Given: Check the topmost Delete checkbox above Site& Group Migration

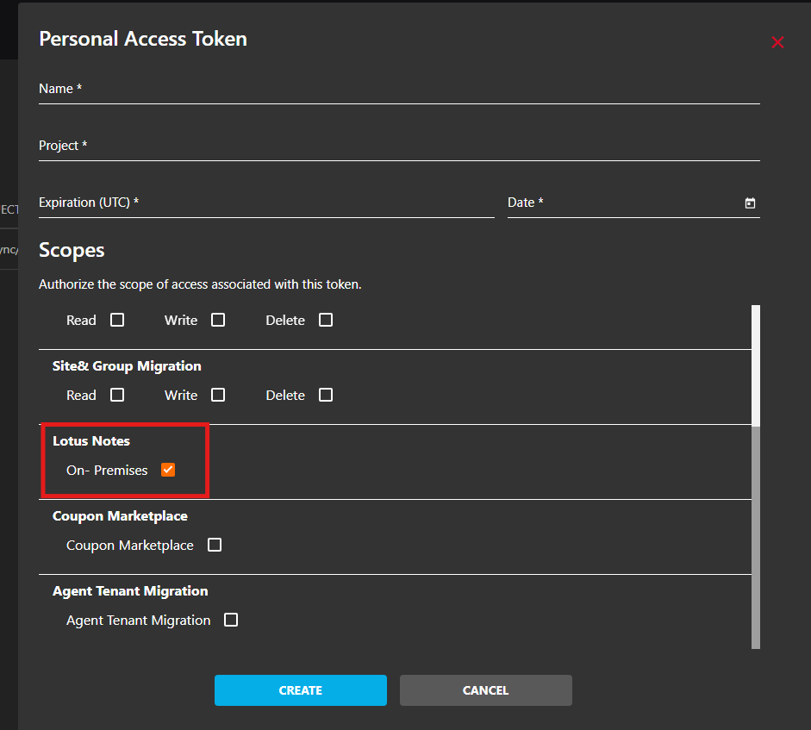Looking at the screenshot, I should click(326, 320).
